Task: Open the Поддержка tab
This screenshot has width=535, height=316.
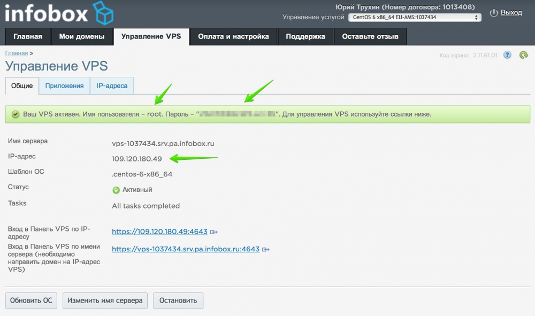Action: click(x=305, y=36)
